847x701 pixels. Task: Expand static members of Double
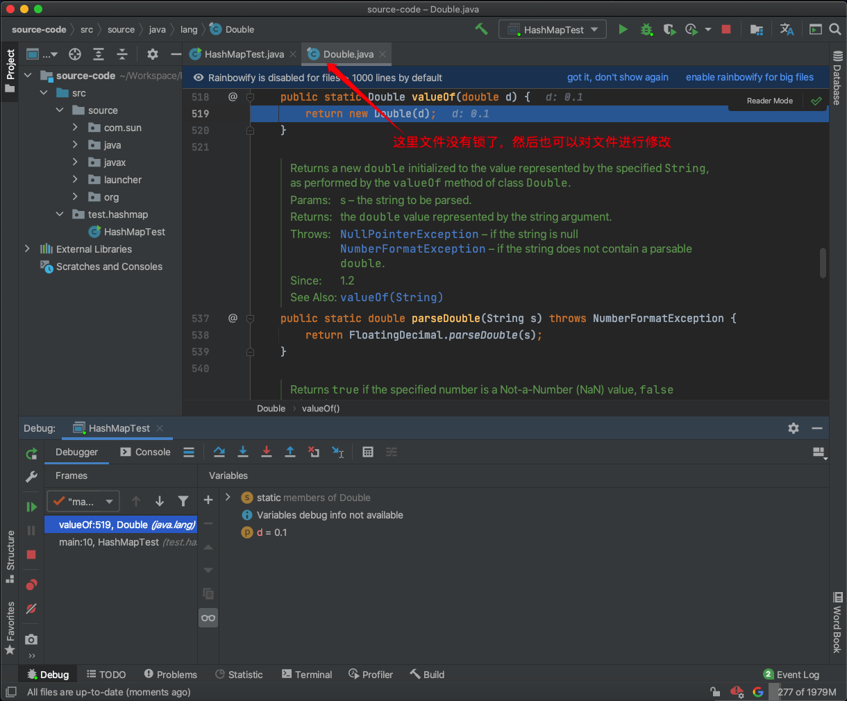tap(228, 498)
